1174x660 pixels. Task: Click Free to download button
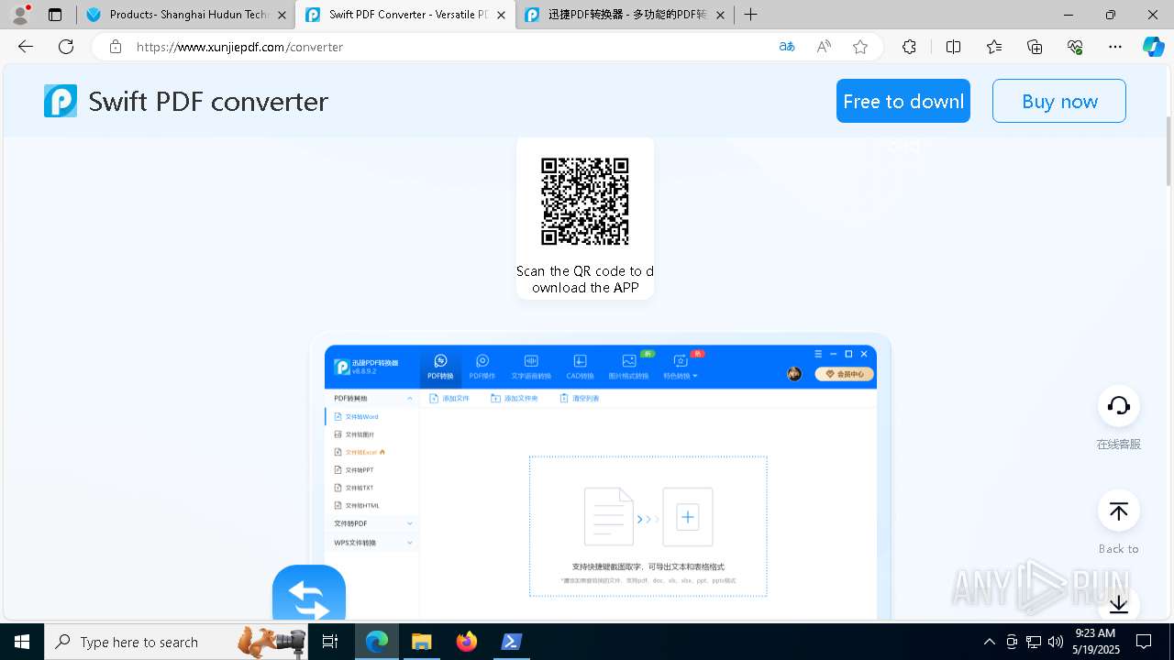pos(903,101)
